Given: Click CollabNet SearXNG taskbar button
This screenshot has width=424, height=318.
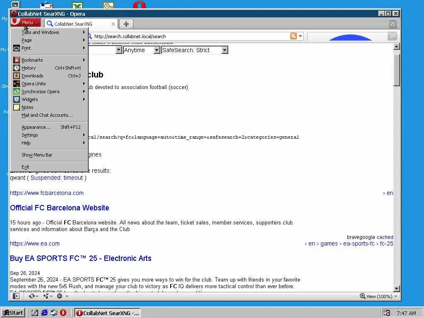Looking at the screenshot, I should pyautogui.click(x=108, y=313).
